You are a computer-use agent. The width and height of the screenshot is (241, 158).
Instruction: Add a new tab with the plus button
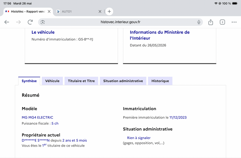click(x=109, y=11)
